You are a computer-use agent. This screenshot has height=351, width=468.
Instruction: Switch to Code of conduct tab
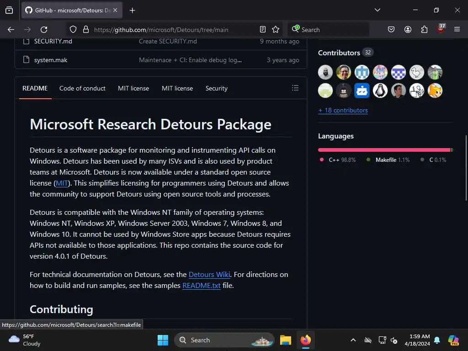click(x=82, y=88)
